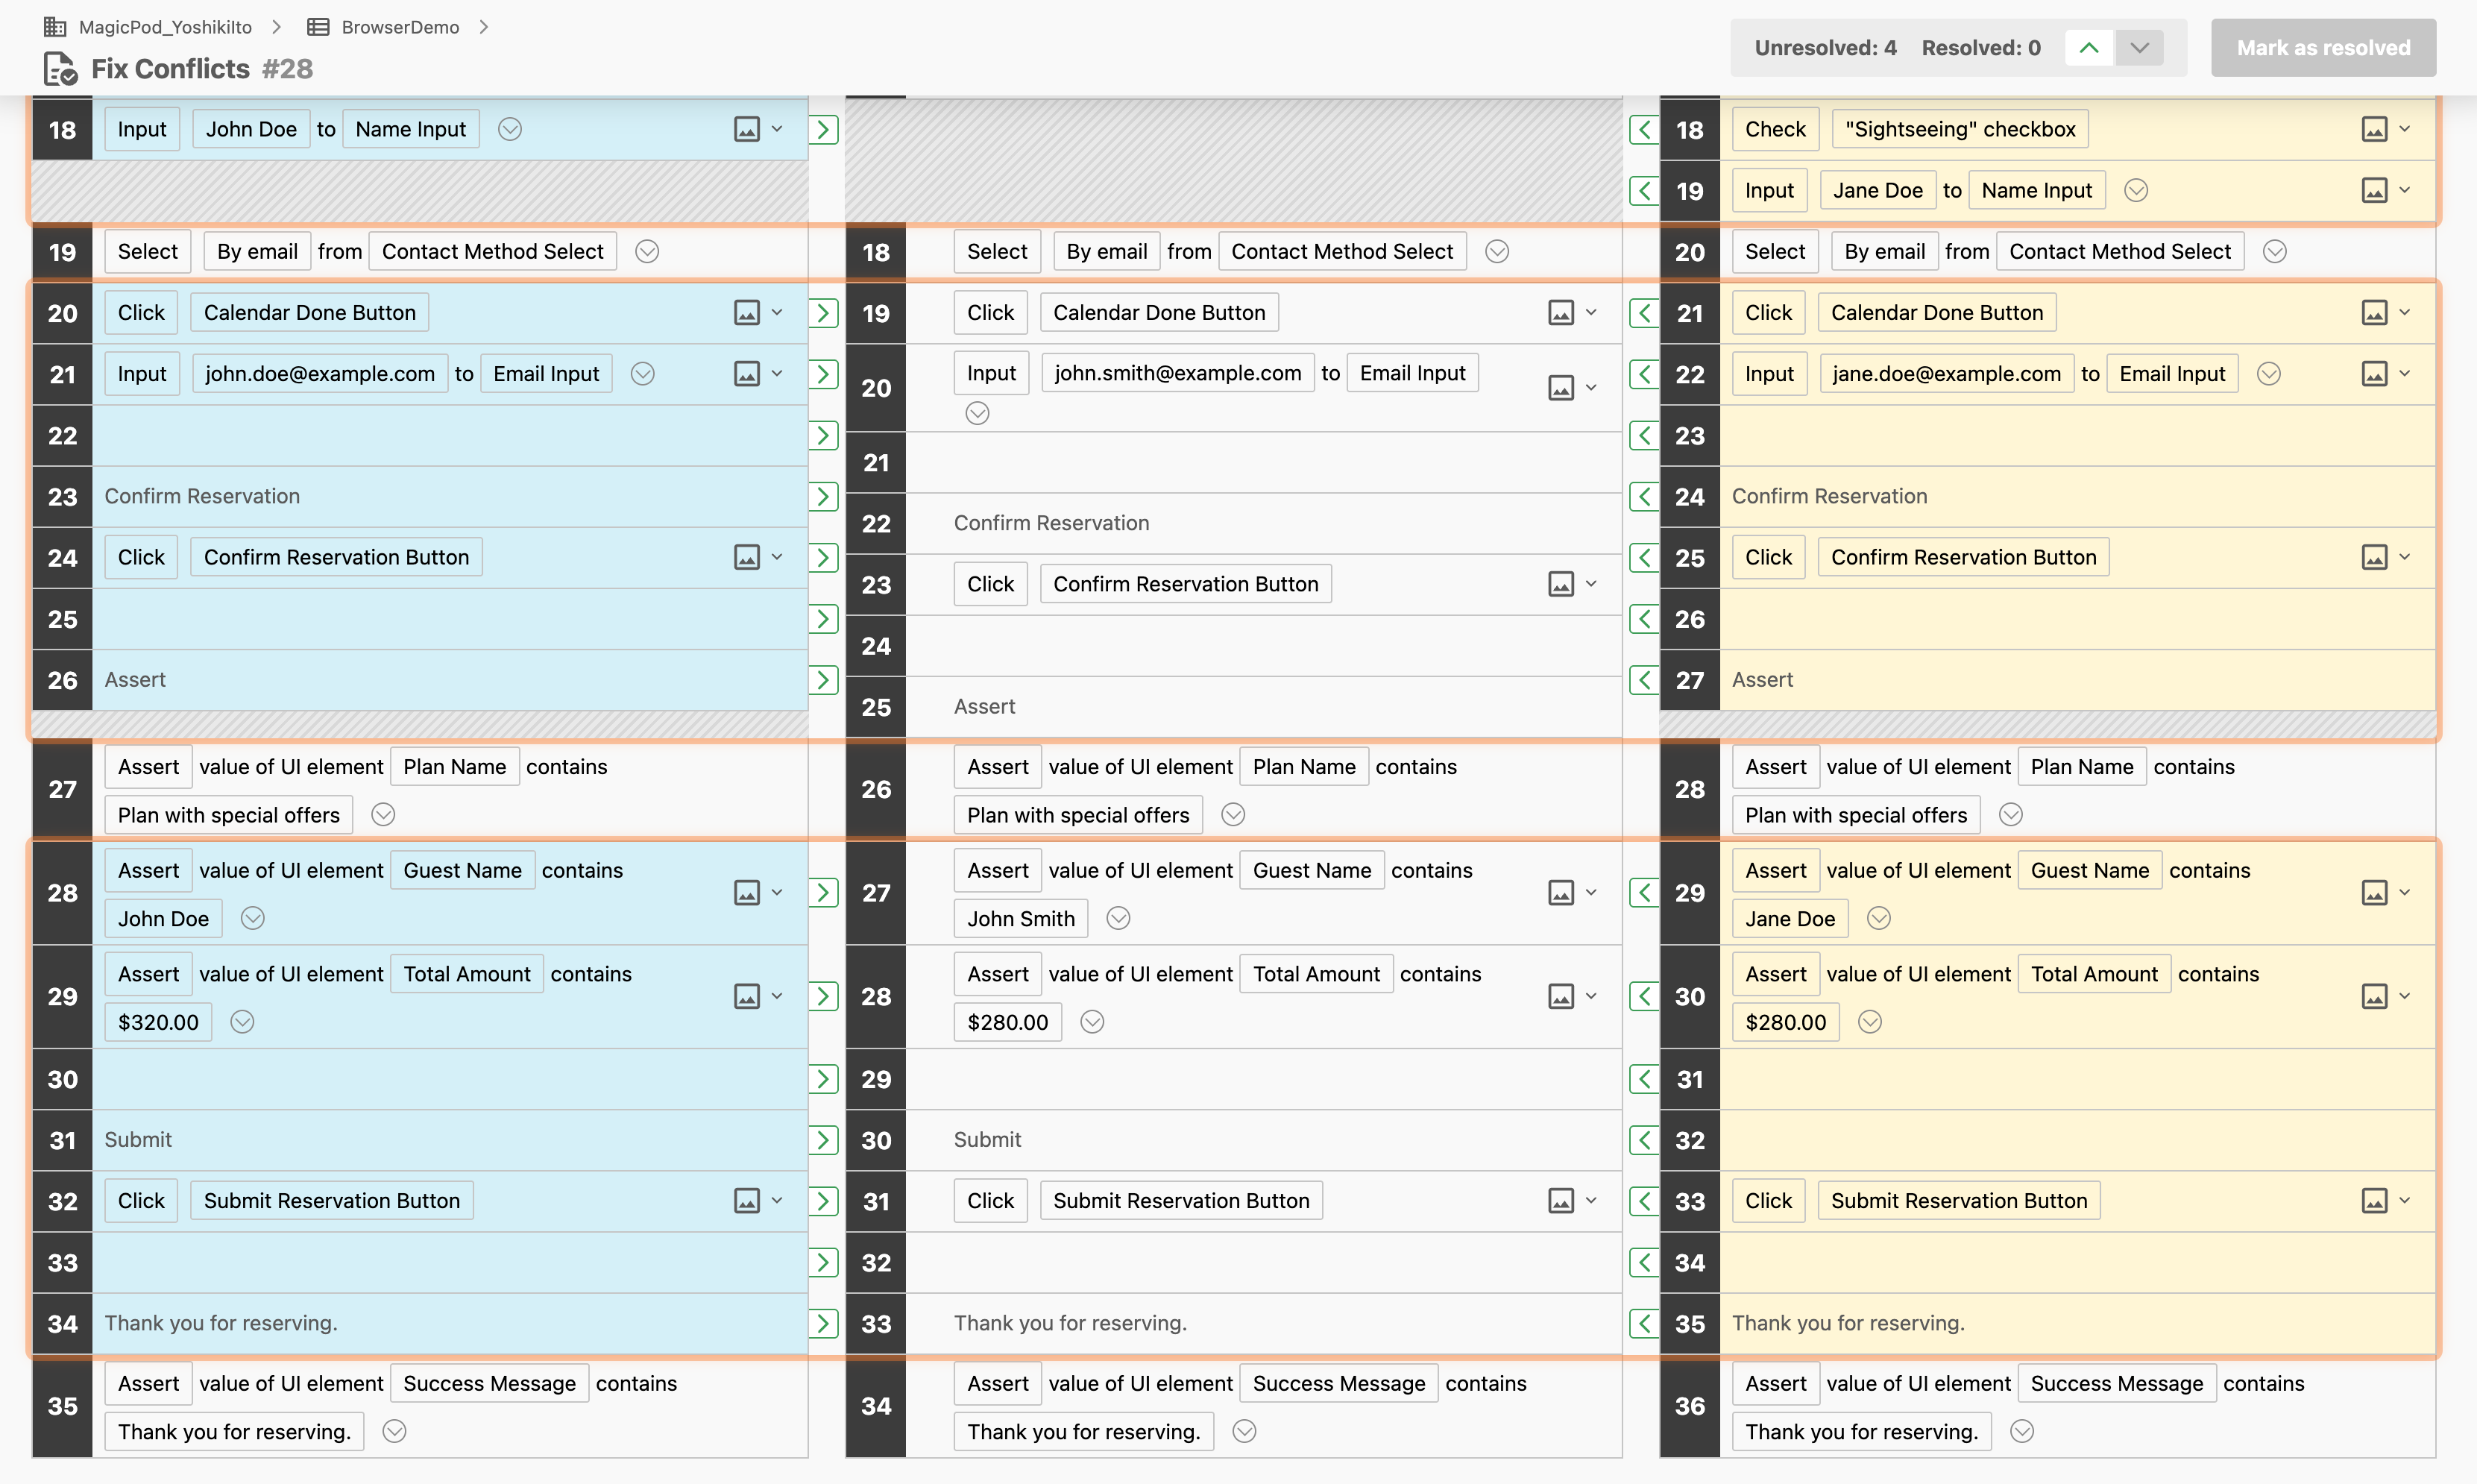Apply right Jane Doe Name Input step leftward
2477x1484 pixels.
click(x=1643, y=190)
